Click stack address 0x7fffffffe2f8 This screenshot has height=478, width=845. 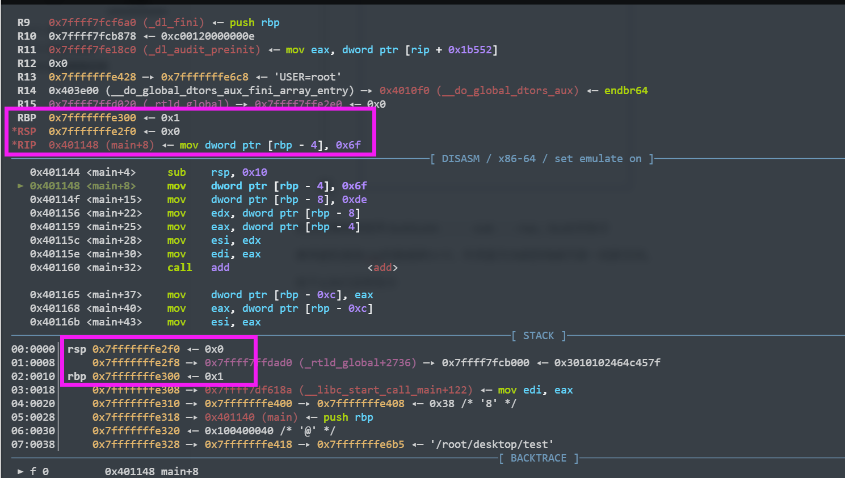click(136, 363)
